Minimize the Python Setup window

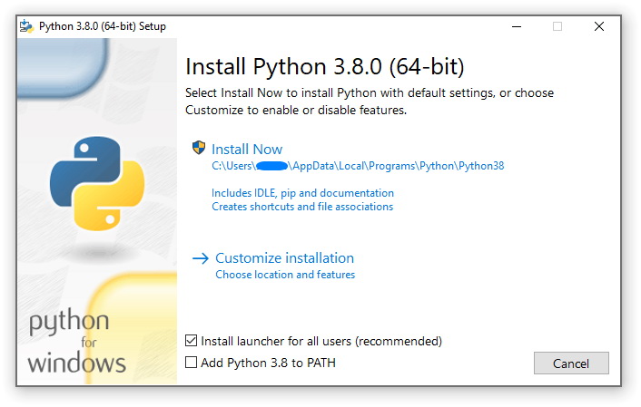[515, 26]
